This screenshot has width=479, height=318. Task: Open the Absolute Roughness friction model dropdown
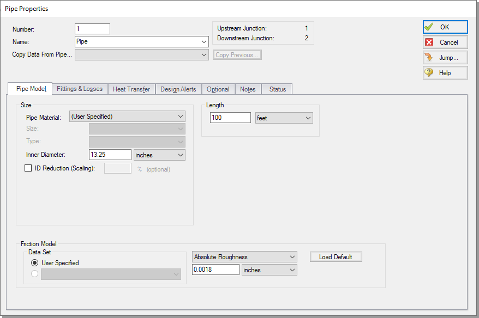(244, 256)
